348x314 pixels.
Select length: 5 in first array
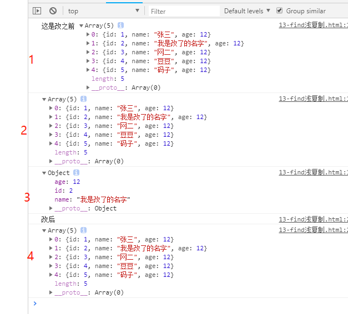tap(108, 79)
